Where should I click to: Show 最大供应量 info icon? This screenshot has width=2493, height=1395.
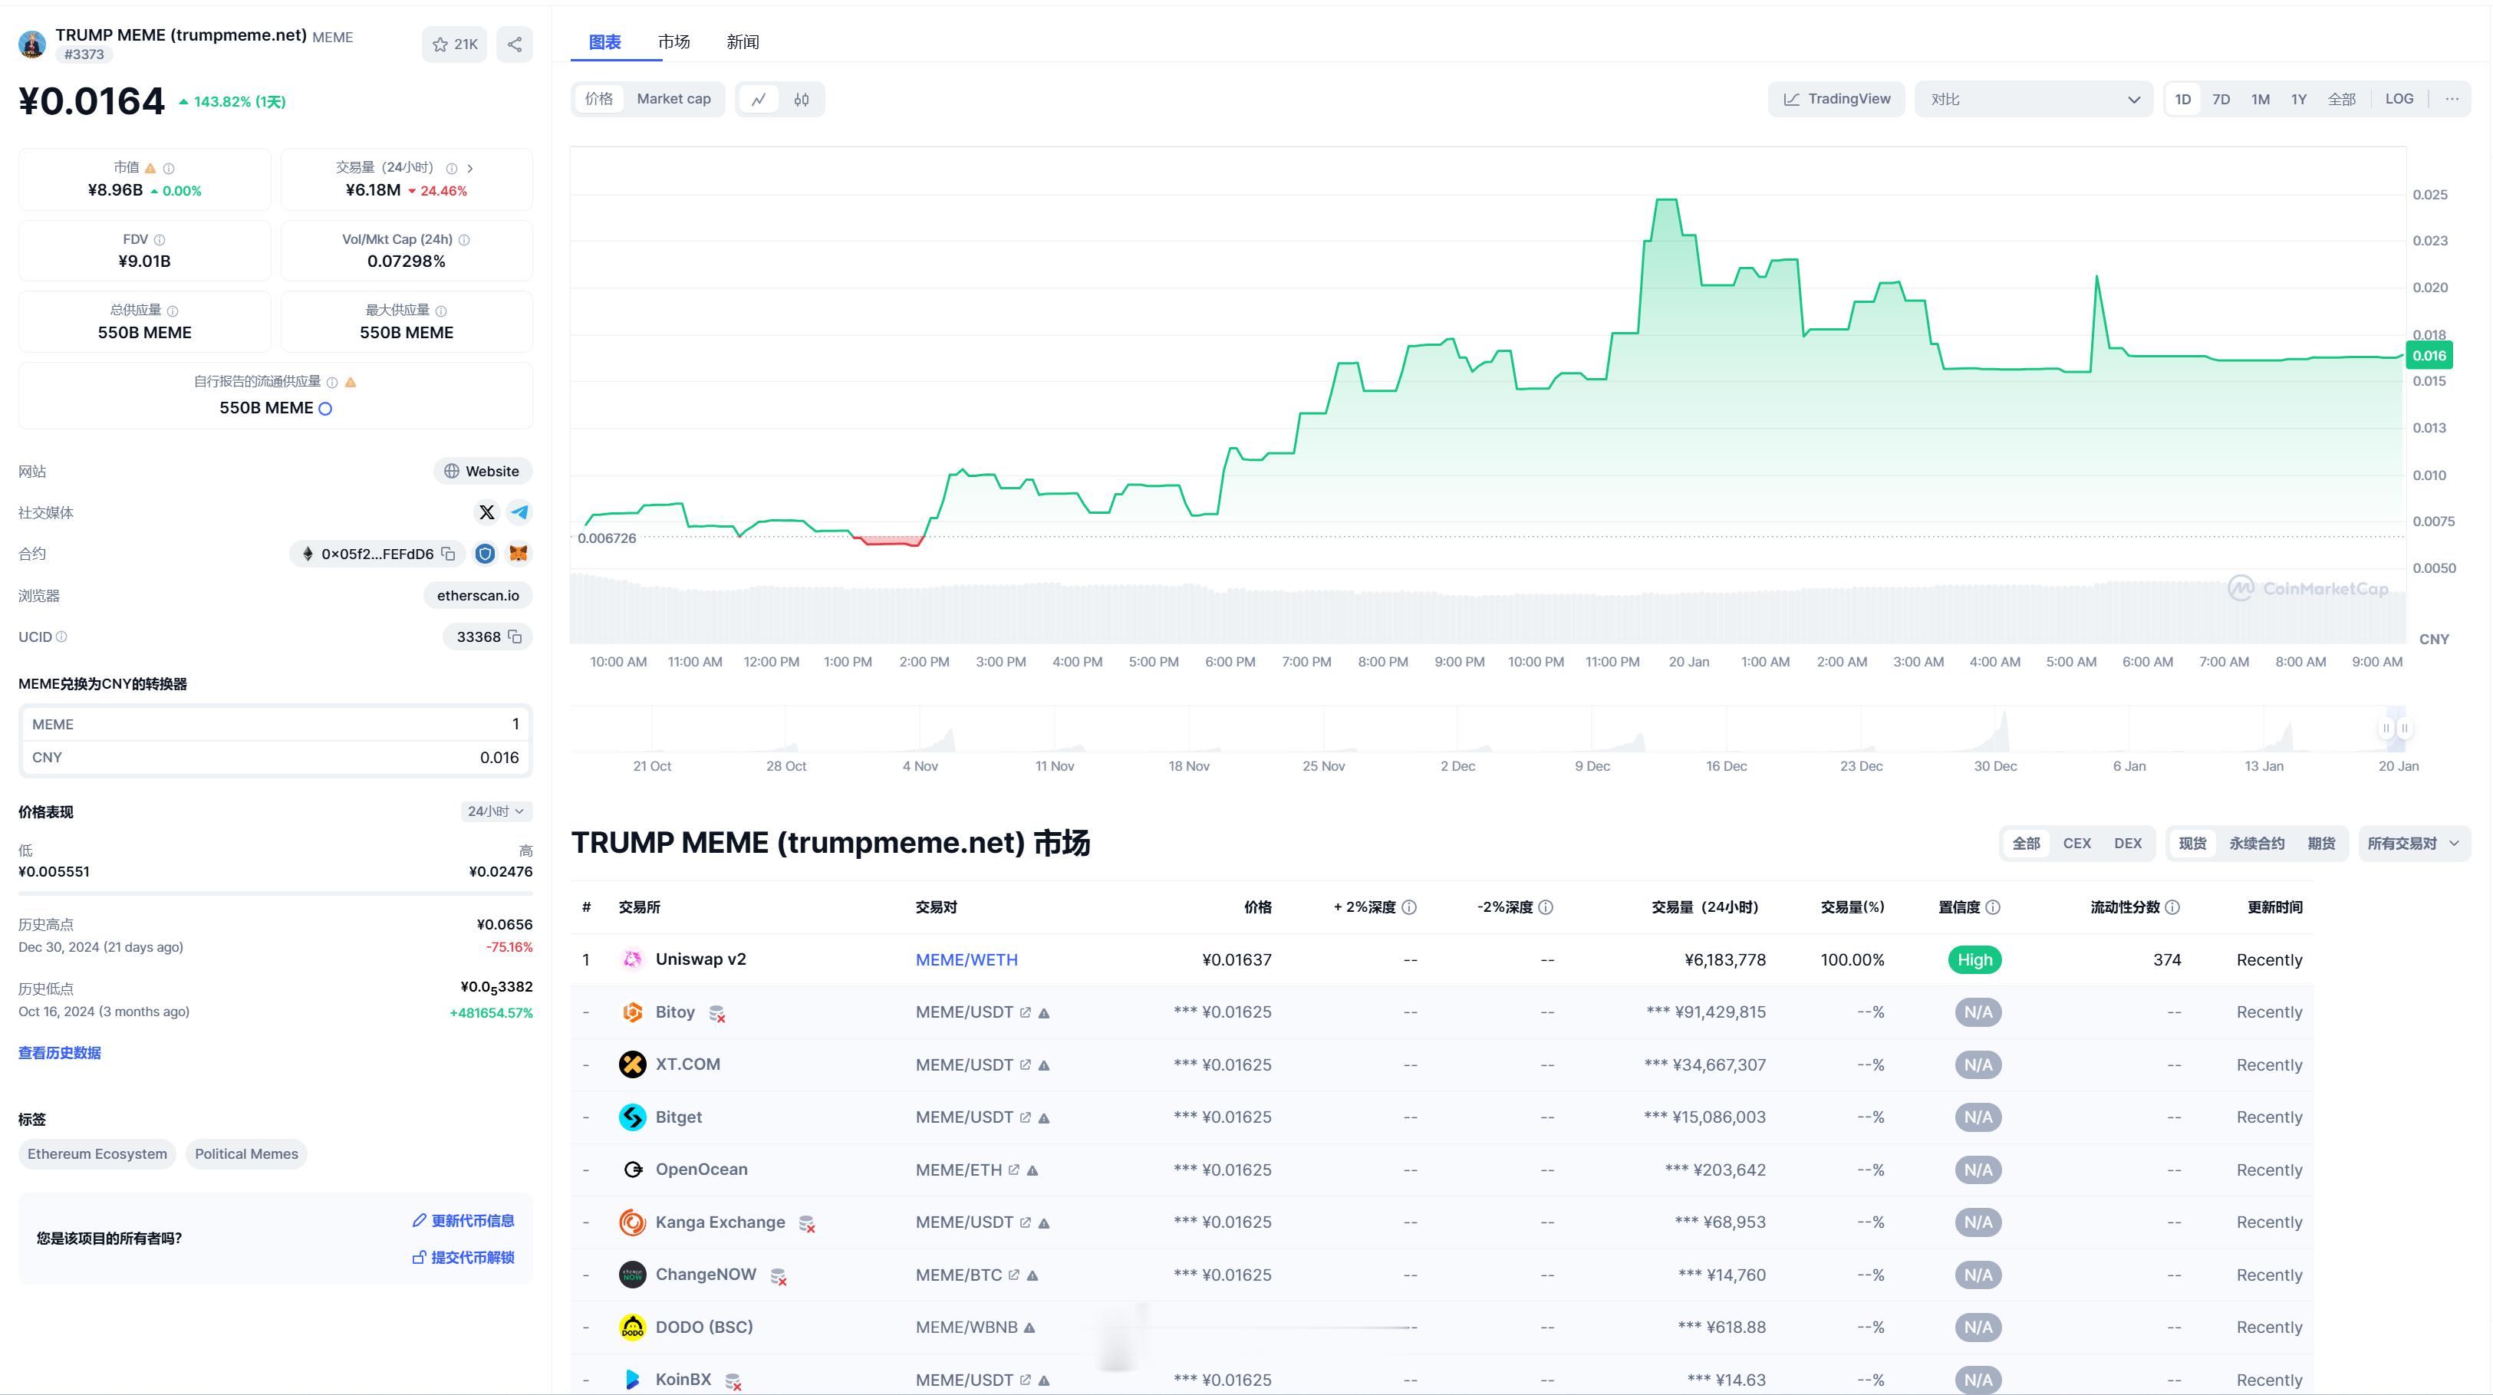point(441,311)
